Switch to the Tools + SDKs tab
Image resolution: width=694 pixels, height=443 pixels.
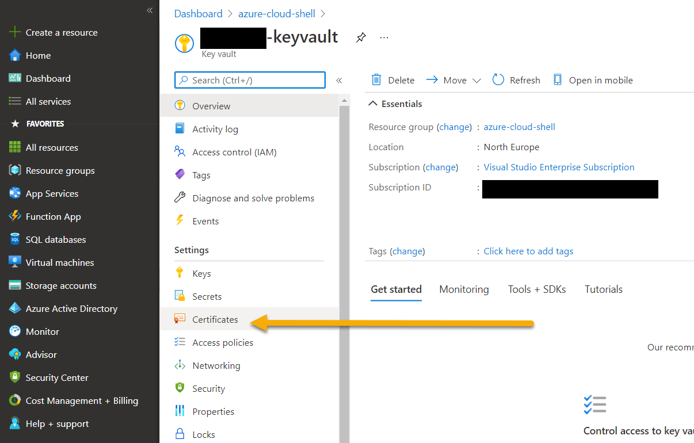click(x=536, y=289)
